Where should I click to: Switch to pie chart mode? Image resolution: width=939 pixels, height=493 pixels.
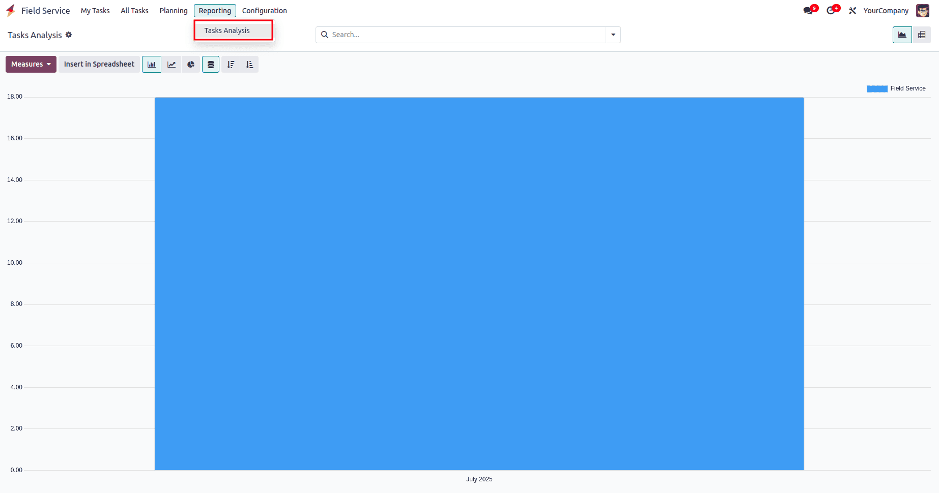click(191, 65)
